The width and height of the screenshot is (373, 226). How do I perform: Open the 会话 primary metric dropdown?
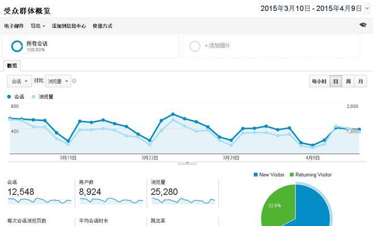[19, 81]
